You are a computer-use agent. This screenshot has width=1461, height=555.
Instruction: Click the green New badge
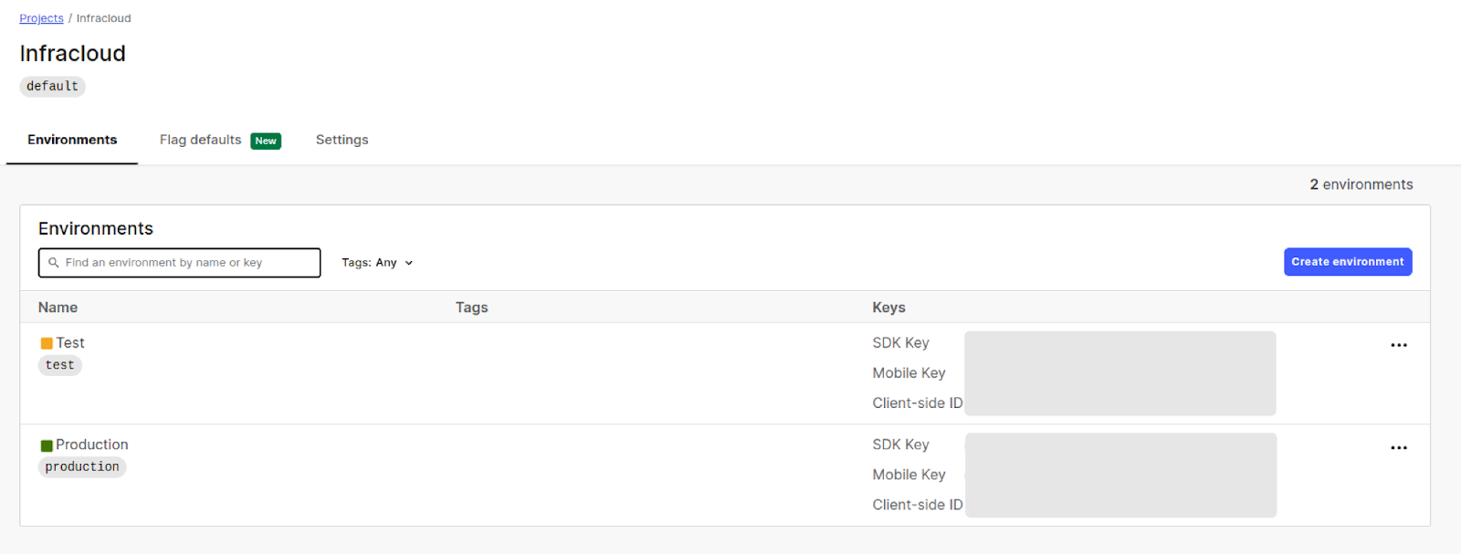[x=266, y=141]
